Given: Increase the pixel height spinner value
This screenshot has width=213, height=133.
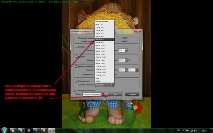Looking at the screenshot, I should 126,49.
